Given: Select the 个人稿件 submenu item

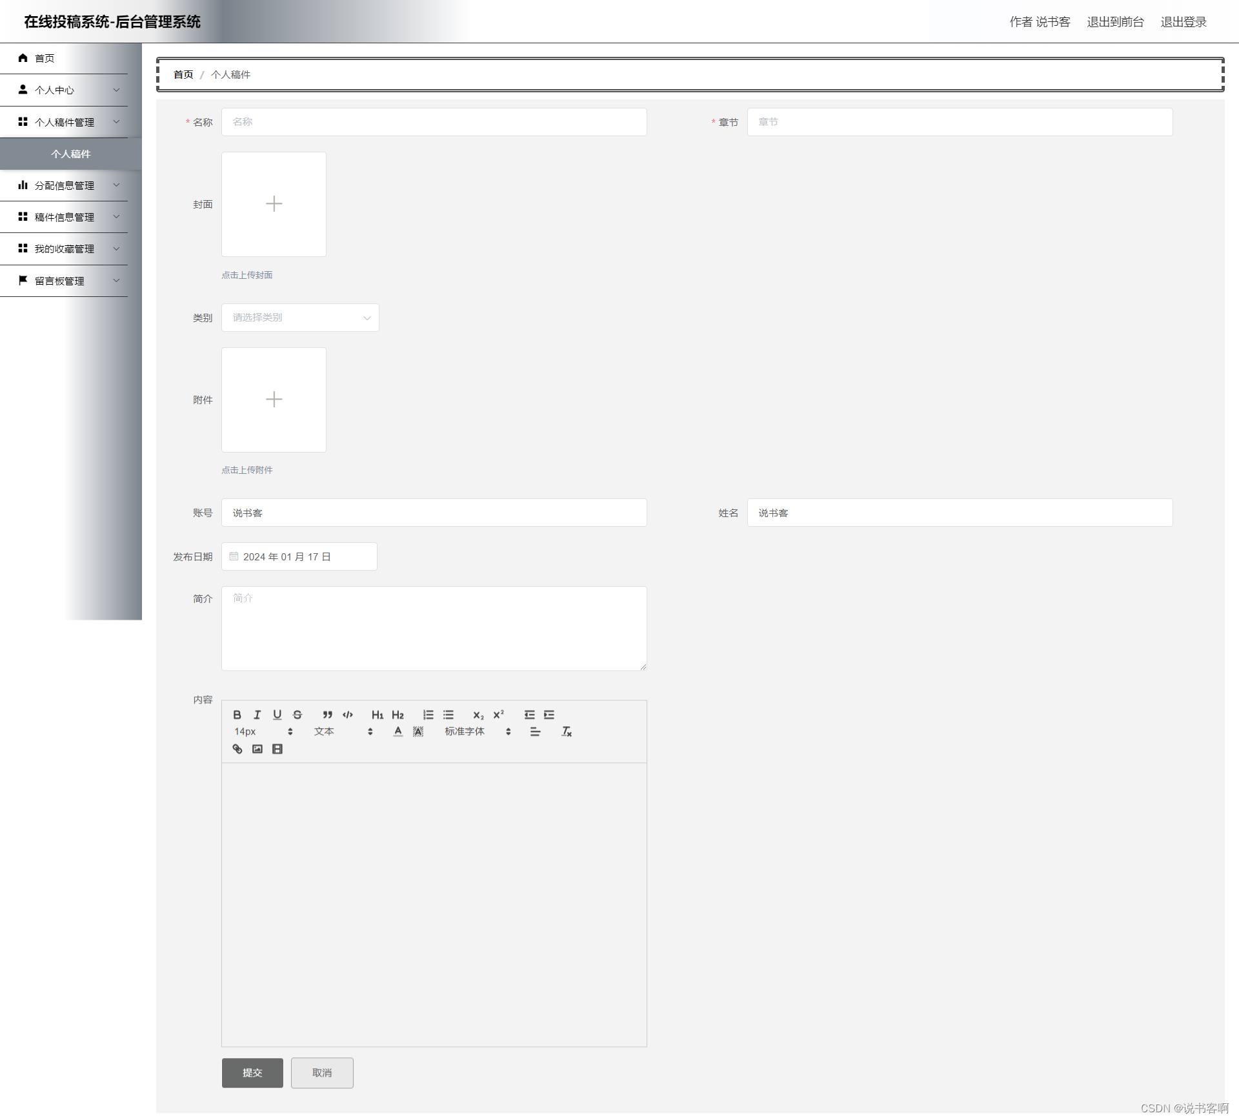Looking at the screenshot, I should (71, 154).
